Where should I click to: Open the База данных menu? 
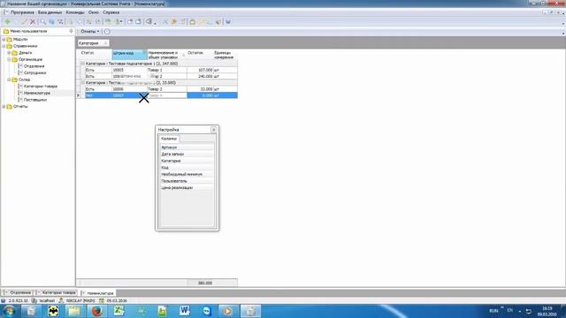[50, 12]
